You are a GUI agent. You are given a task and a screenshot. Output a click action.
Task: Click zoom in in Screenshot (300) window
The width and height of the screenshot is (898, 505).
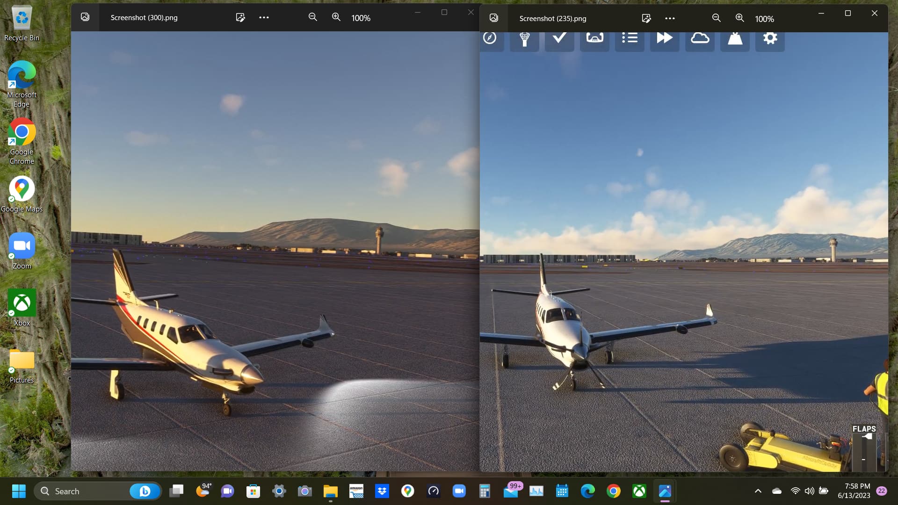336,17
